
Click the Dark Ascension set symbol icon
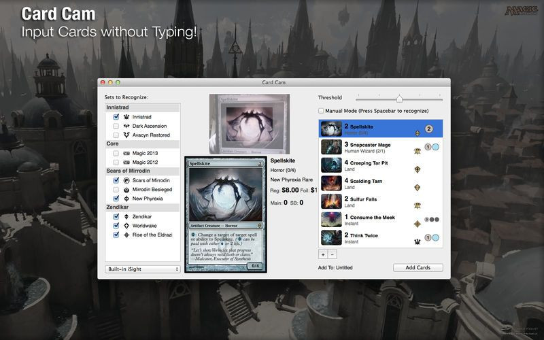coord(126,126)
